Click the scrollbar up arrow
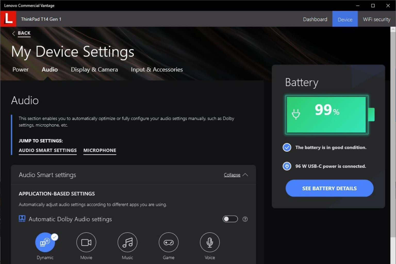The width and height of the screenshot is (396, 264). (x=393, y=29)
